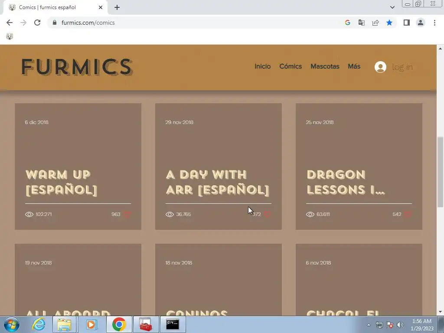The height and width of the screenshot is (333, 444).
Task: Click the 18 nov 2018 card date
Action: click(x=179, y=263)
